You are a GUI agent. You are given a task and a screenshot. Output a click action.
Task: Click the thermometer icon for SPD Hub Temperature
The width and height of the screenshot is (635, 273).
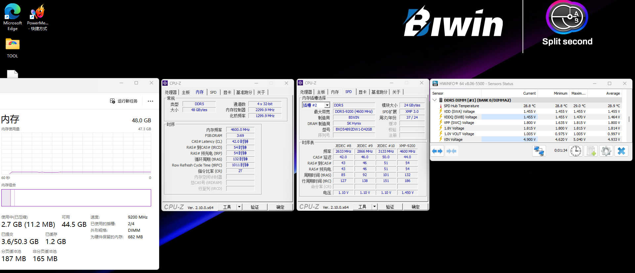point(441,106)
